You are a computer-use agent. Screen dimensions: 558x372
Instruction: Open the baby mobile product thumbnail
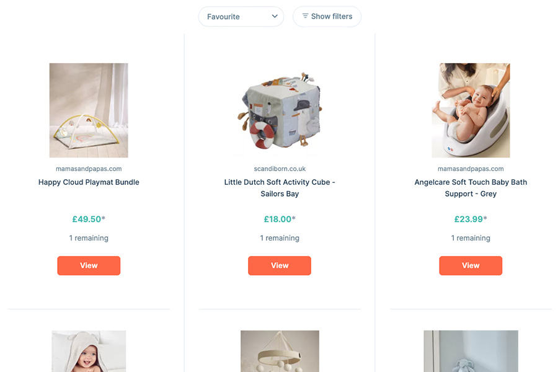tap(280, 351)
